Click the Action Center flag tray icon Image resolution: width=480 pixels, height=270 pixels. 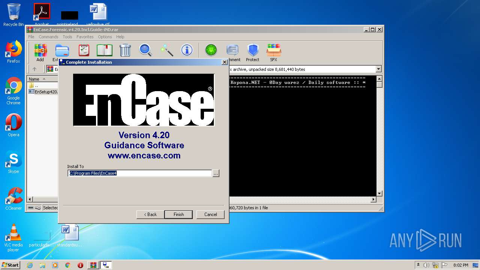click(444, 265)
